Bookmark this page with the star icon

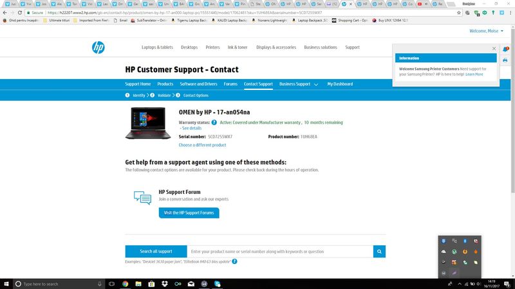[459, 13]
